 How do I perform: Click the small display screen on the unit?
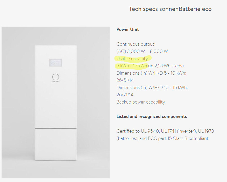coord(55,62)
